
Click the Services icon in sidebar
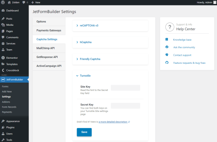(x=3, y=43)
